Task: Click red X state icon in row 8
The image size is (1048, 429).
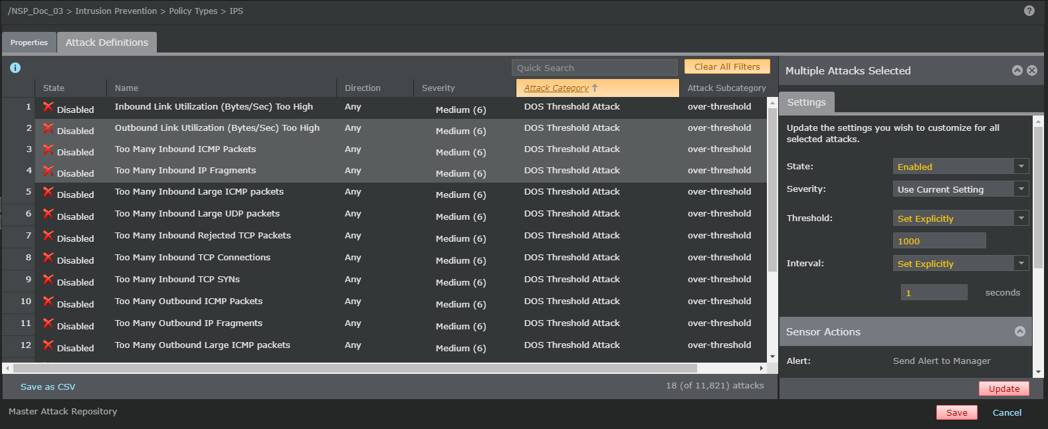Action: (49, 258)
